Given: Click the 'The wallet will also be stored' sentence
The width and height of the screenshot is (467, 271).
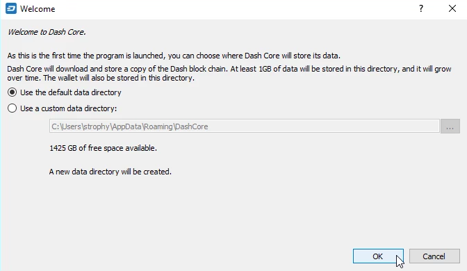Looking at the screenshot, I should tap(119, 78).
